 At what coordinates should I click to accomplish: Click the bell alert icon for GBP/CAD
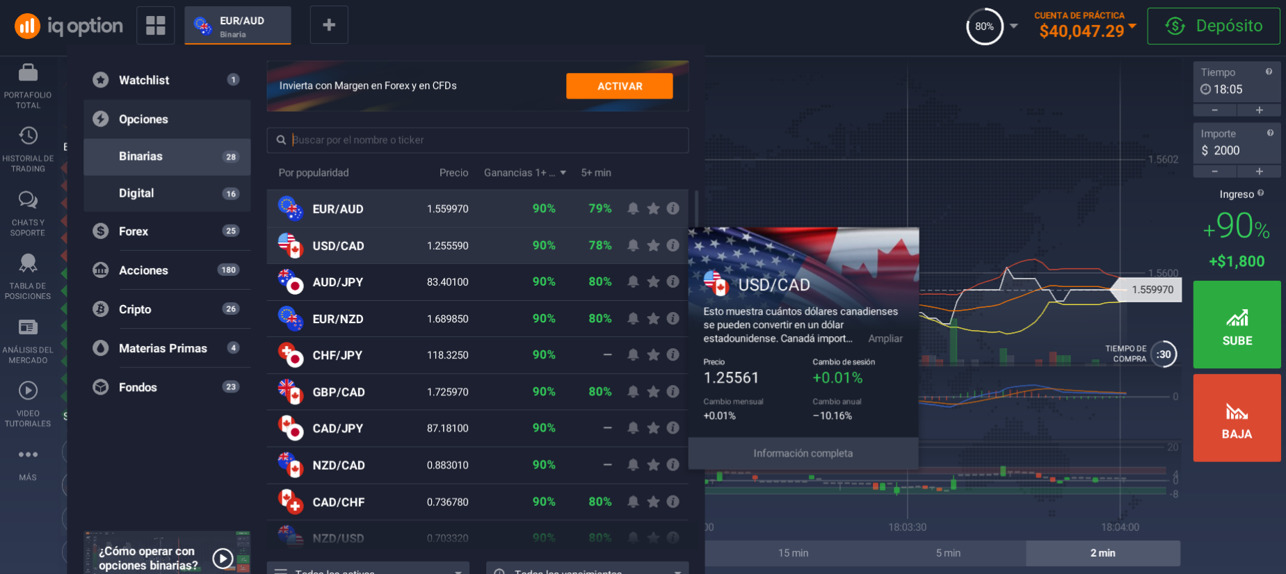633,392
